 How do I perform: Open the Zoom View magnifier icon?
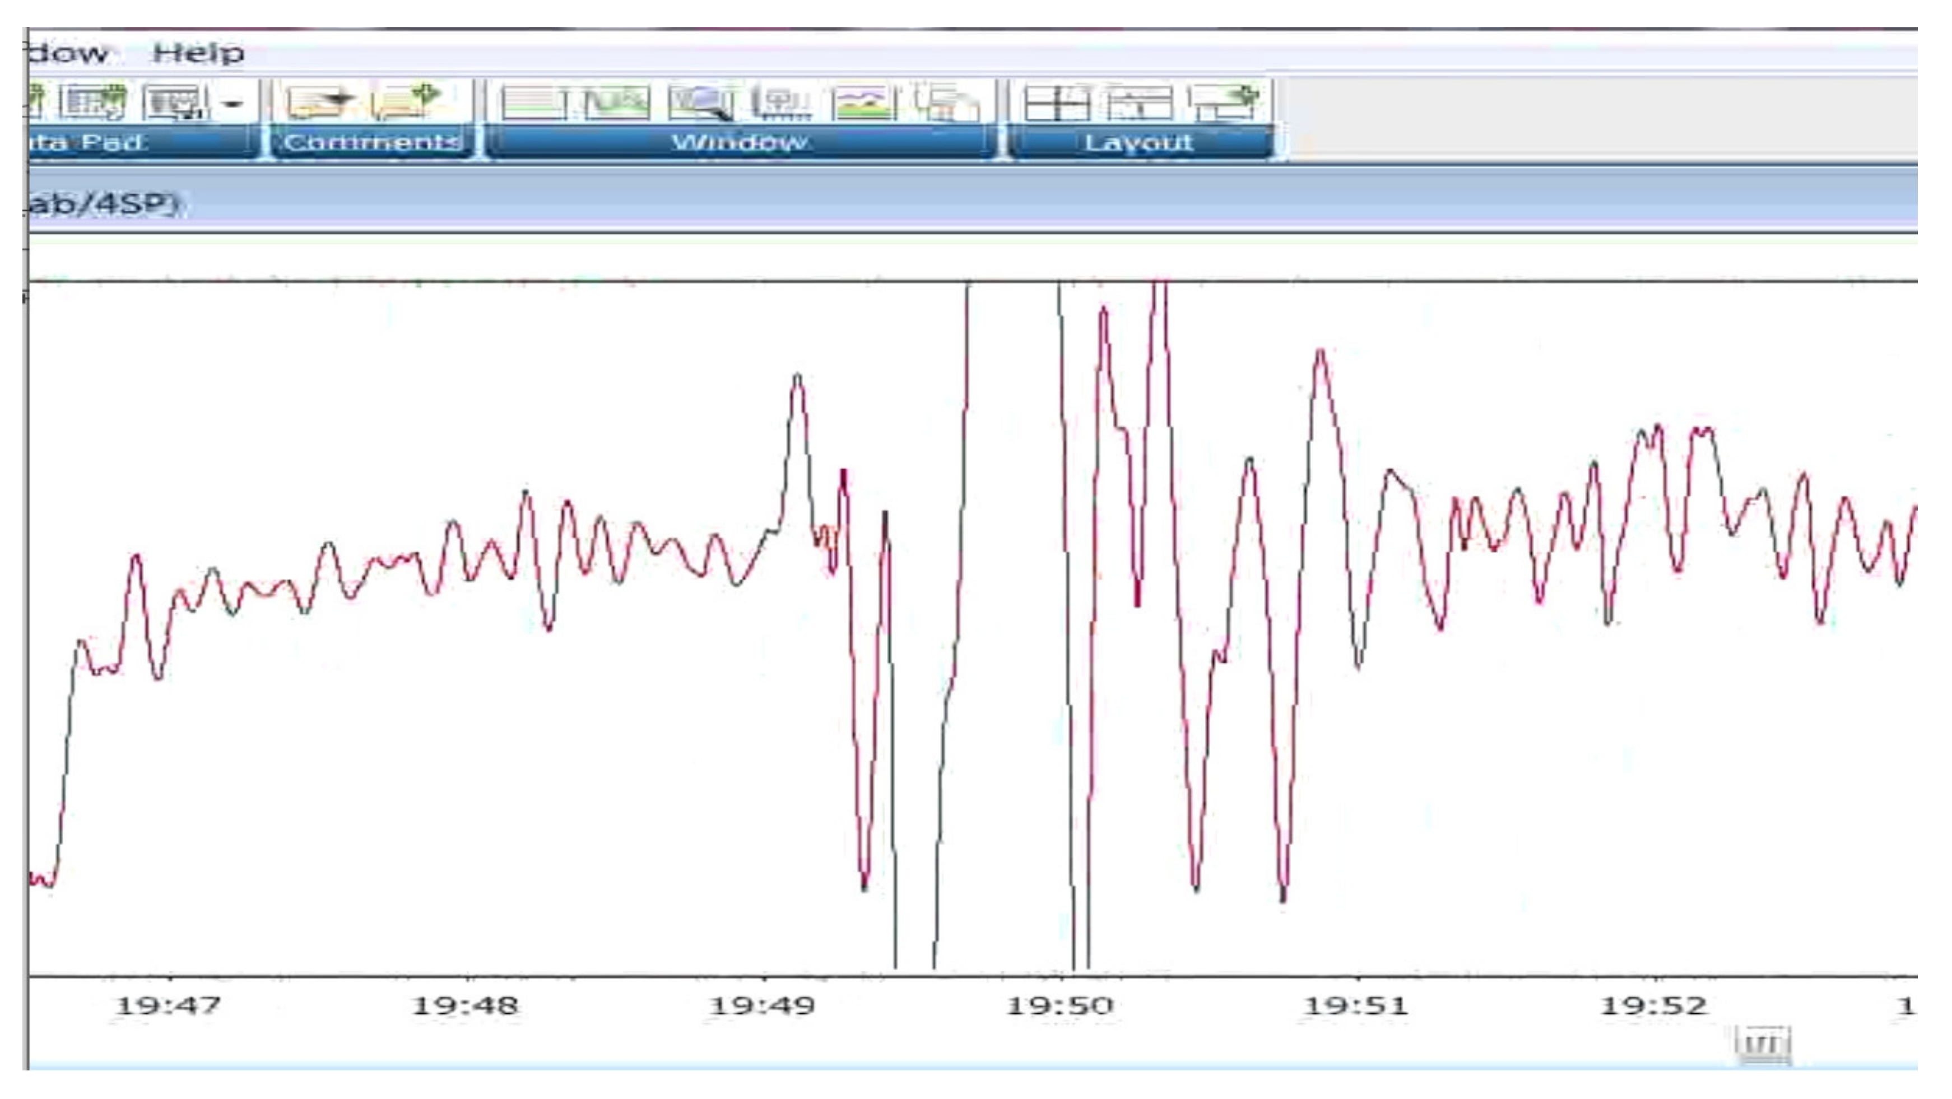[x=701, y=103]
